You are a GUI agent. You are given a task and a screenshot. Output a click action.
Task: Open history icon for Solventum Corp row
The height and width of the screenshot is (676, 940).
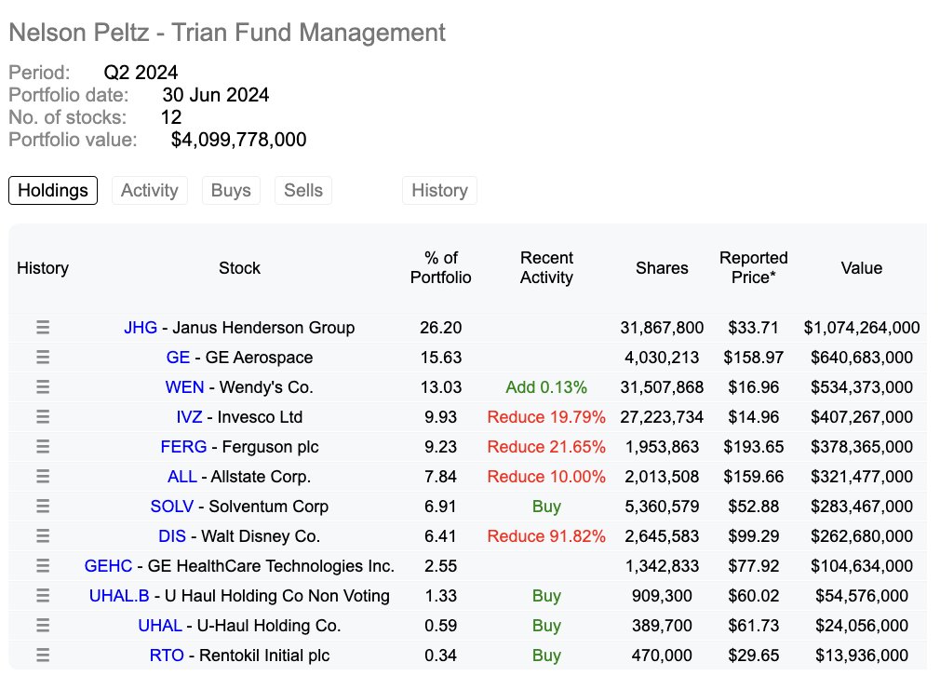click(x=43, y=507)
